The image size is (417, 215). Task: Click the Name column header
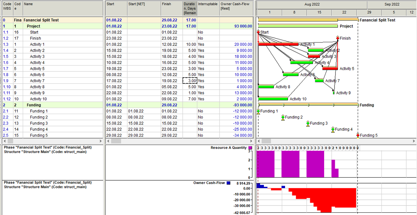pos(63,8)
